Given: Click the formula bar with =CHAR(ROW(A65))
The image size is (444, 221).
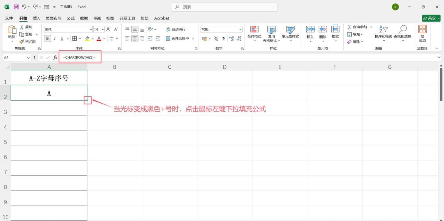Looking at the screenshot, I should (250, 58).
